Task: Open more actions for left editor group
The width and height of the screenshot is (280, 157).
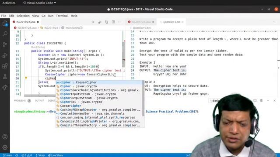Action: click(x=120, y=22)
